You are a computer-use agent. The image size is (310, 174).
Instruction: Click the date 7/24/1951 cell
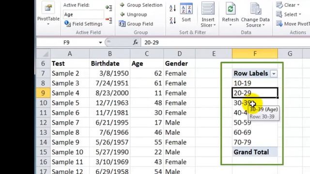[110, 83]
